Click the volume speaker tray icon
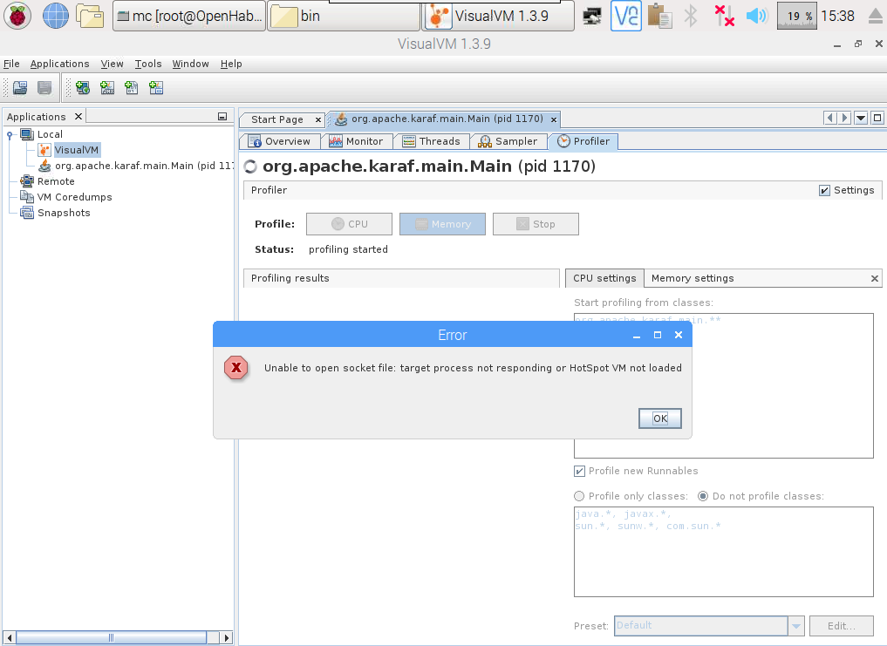887x646 pixels. point(756,16)
